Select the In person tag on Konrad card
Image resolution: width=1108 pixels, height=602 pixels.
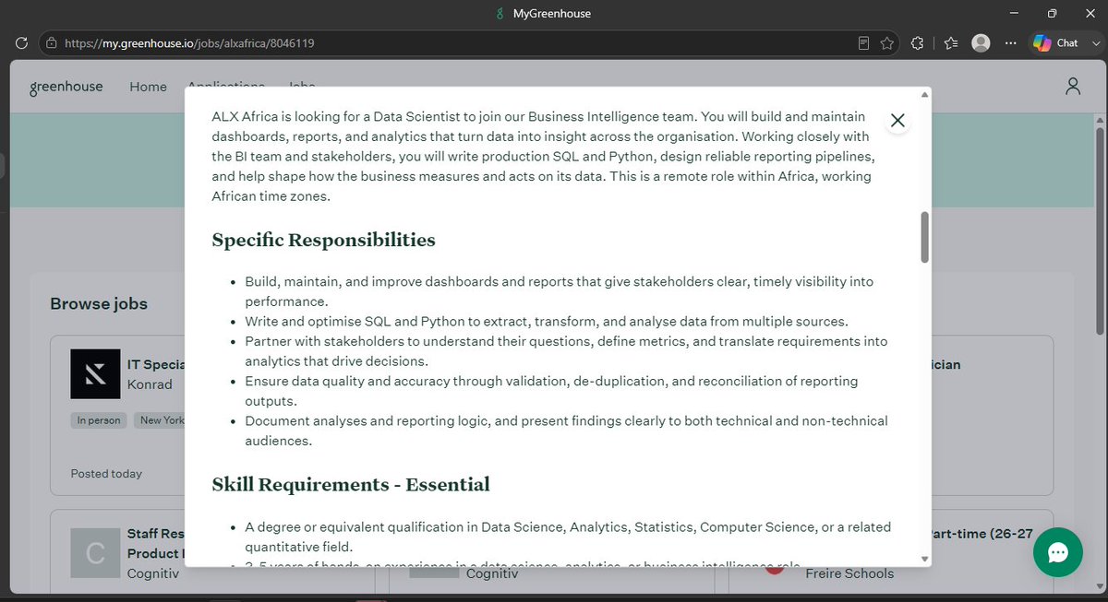[99, 420]
